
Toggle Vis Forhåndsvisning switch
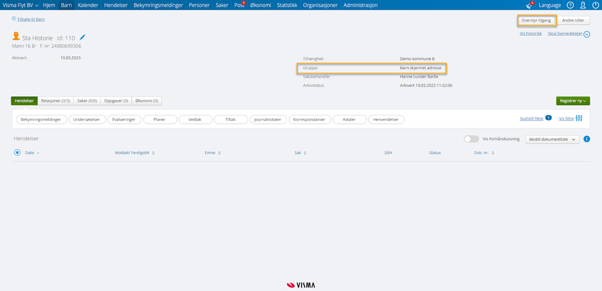click(x=471, y=139)
